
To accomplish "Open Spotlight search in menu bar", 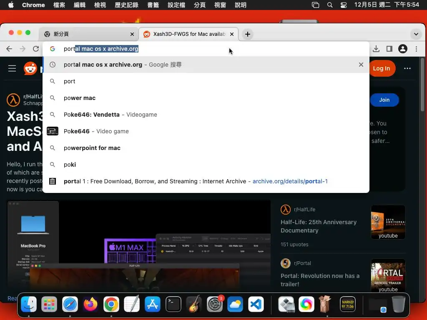I will [x=330, y=5].
